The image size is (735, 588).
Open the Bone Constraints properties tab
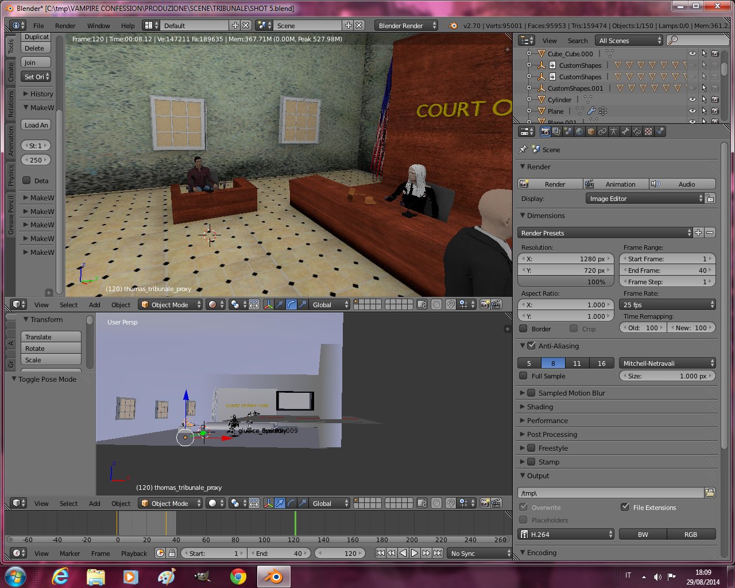coord(637,131)
